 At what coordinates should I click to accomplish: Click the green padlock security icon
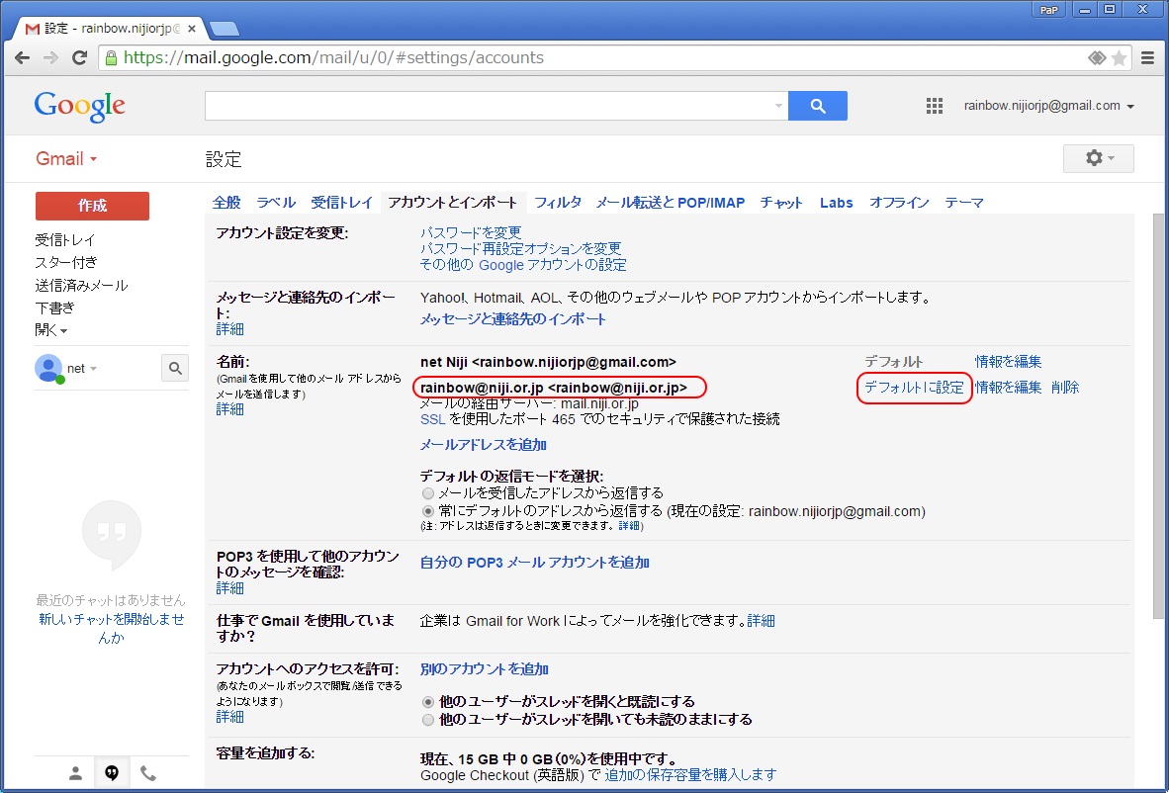pyautogui.click(x=111, y=58)
